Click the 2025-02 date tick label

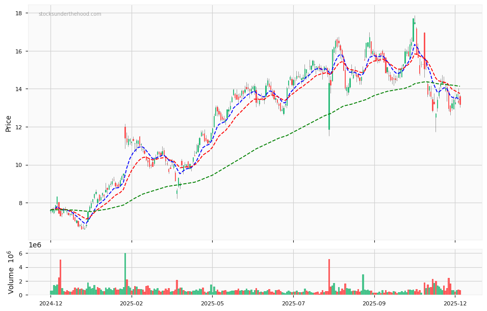click(x=131, y=302)
